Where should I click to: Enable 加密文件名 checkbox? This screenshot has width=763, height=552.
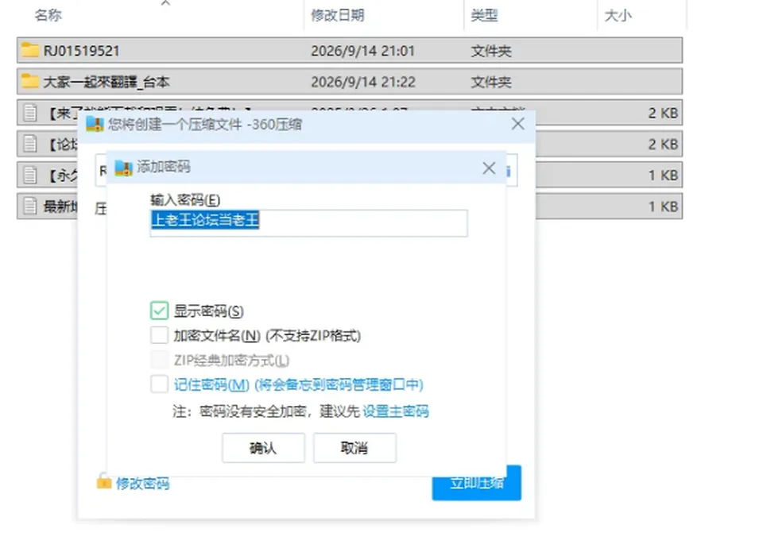click(159, 335)
